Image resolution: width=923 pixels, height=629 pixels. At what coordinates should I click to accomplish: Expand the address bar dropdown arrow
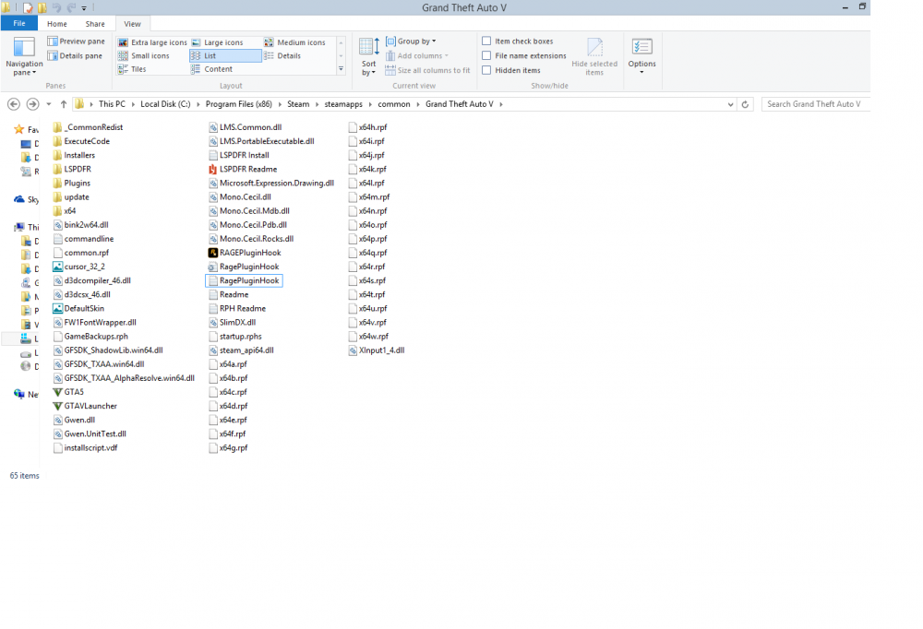coord(730,104)
